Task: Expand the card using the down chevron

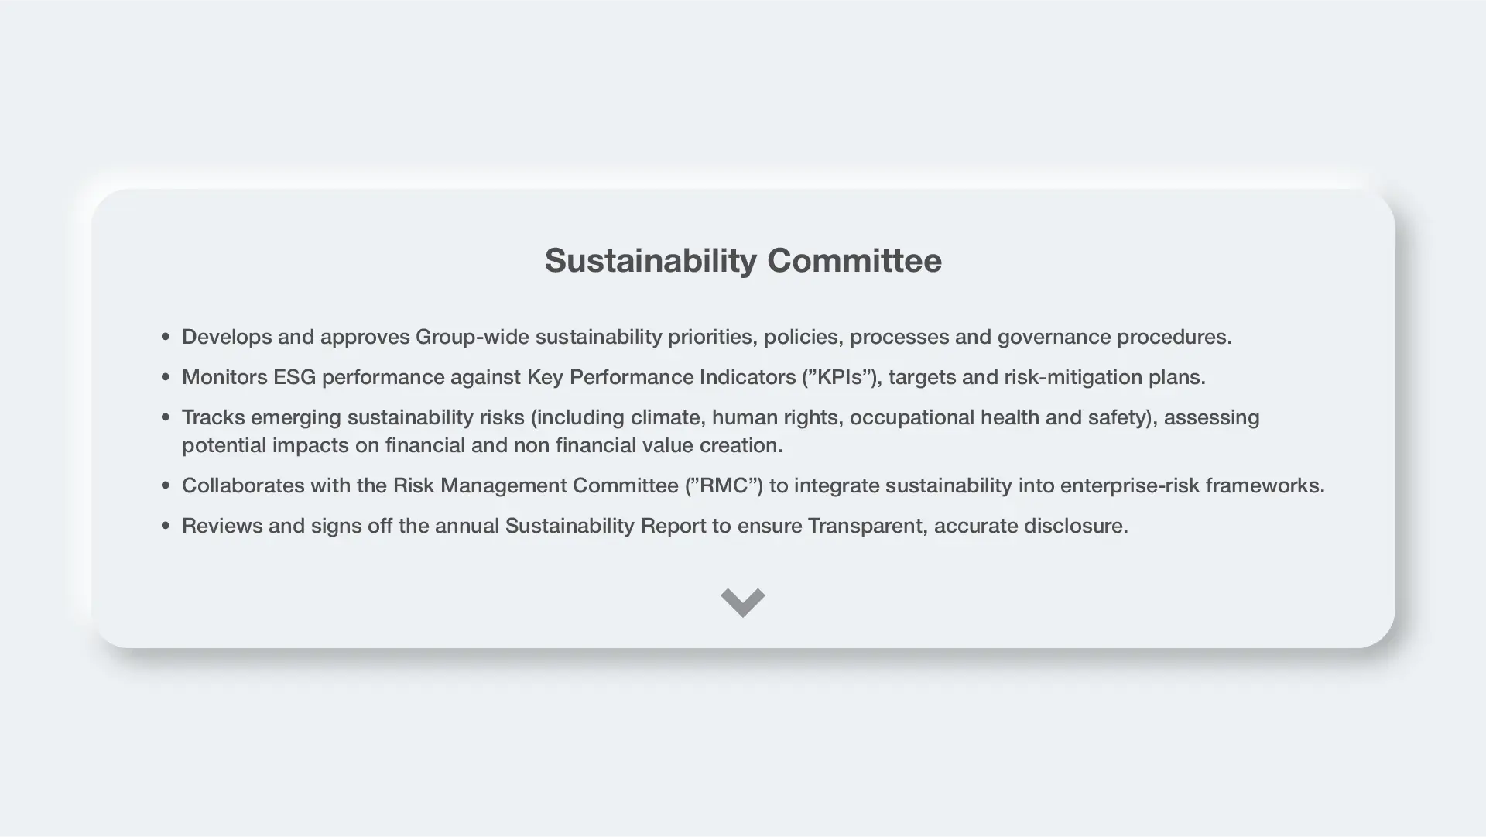Action: pos(743,602)
